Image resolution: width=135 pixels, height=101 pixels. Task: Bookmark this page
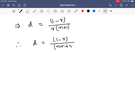pyautogui.click(x=19, y=5)
